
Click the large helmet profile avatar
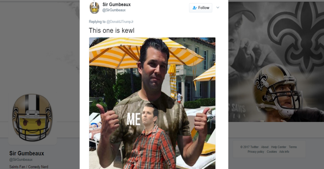32,118
